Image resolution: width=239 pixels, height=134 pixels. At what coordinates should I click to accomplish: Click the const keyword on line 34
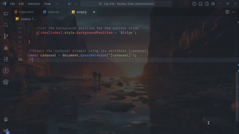33,55
